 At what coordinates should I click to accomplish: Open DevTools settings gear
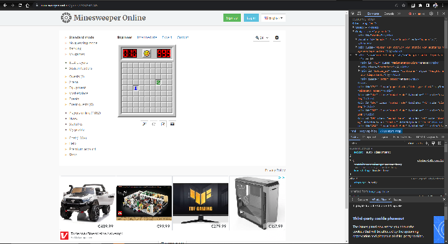(x=431, y=14)
